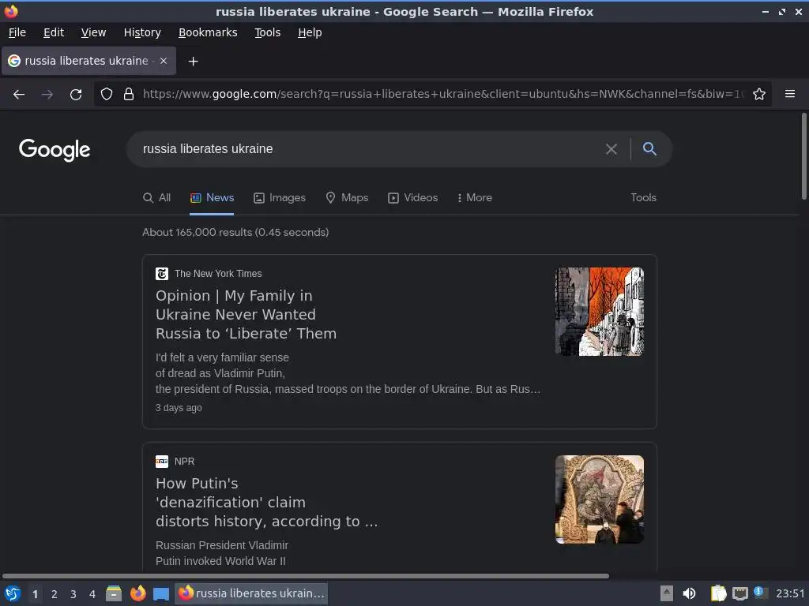Screen dimensions: 809x606
Task: Click the NPR favicon
Action: pyautogui.click(x=162, y=461)
